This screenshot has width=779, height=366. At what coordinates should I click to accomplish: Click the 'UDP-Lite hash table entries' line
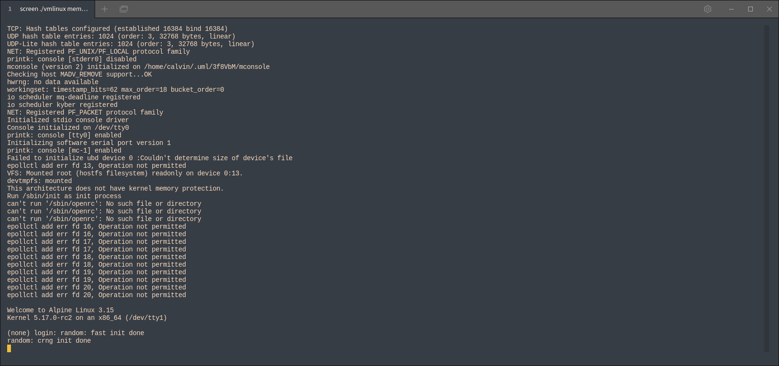tap(131, 44)
